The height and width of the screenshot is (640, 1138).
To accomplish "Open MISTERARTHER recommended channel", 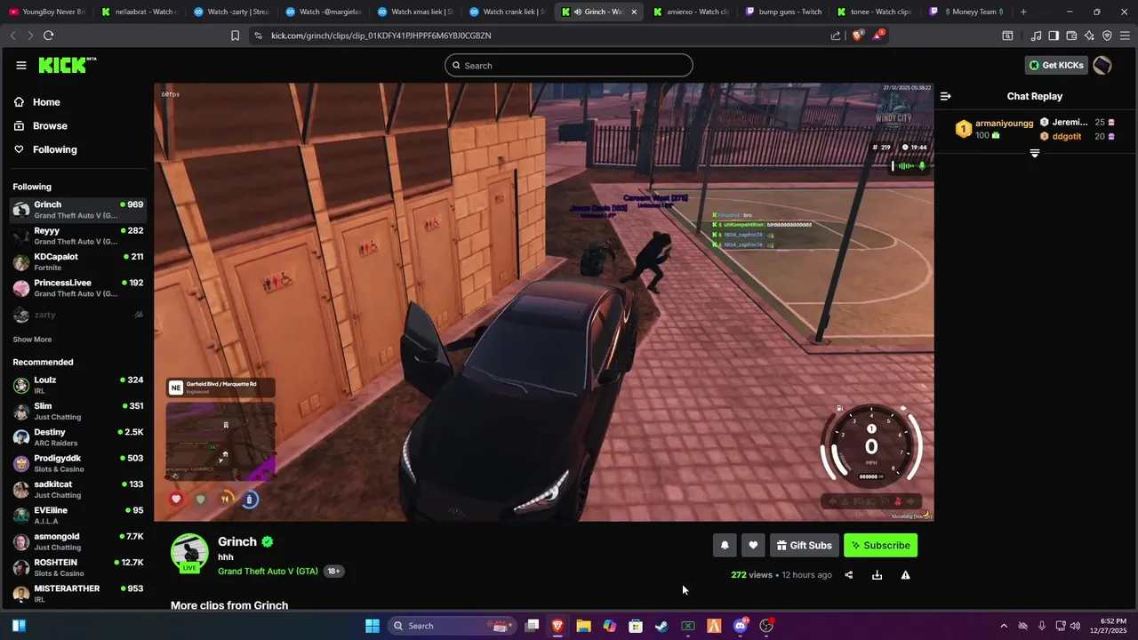I will tap(78, 594).
